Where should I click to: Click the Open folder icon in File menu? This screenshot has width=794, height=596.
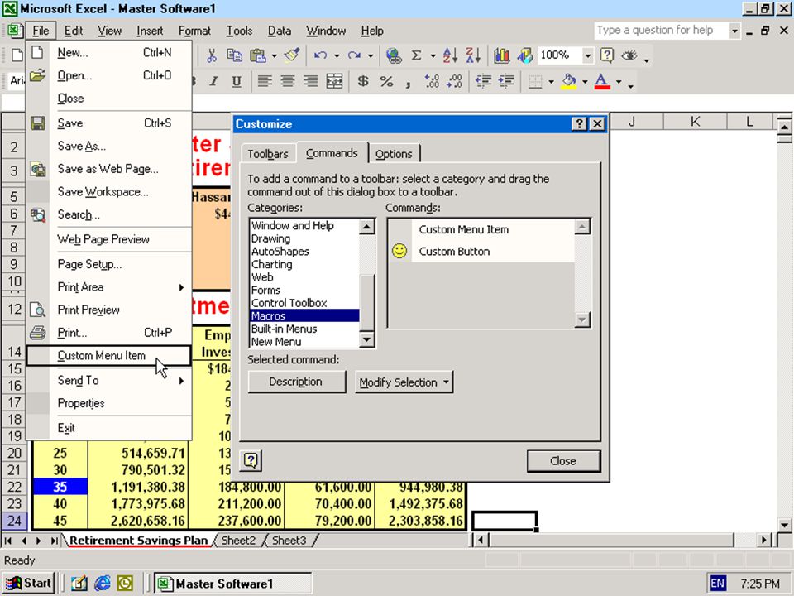(x=38, y=75)
